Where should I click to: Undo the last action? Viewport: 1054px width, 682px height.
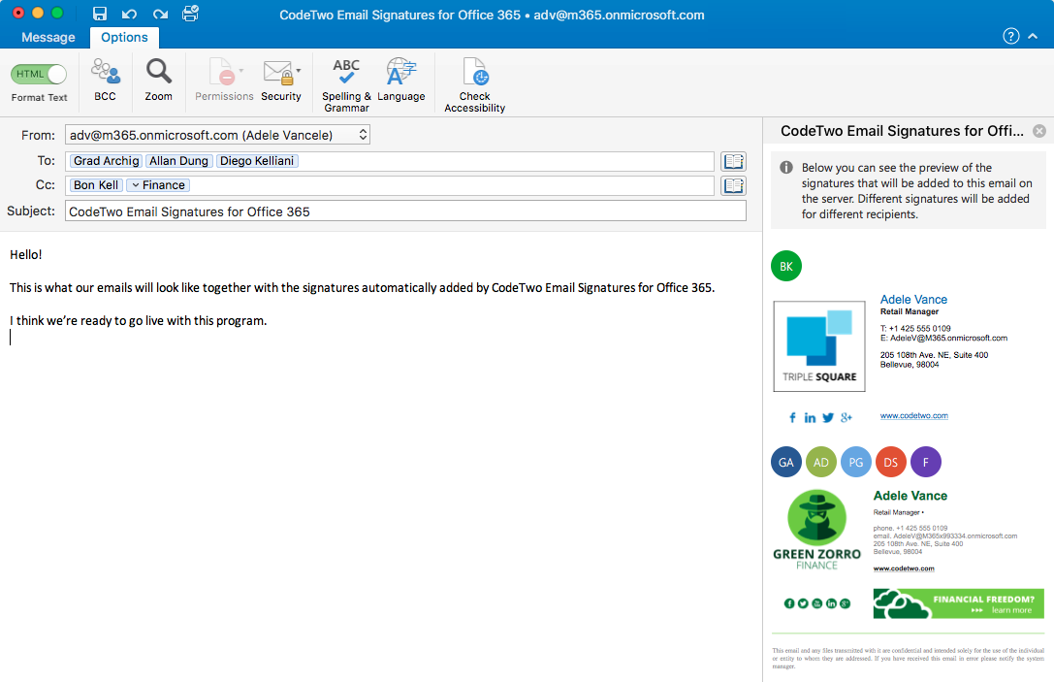(129, 14)
